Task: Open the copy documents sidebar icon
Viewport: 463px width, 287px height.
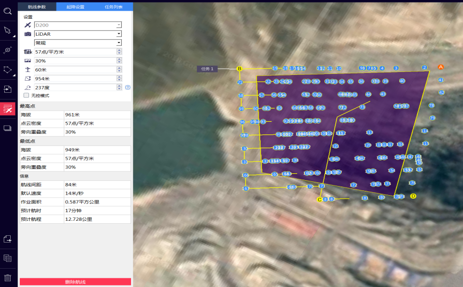Action: pyautogui.click(x=8, y=258)
